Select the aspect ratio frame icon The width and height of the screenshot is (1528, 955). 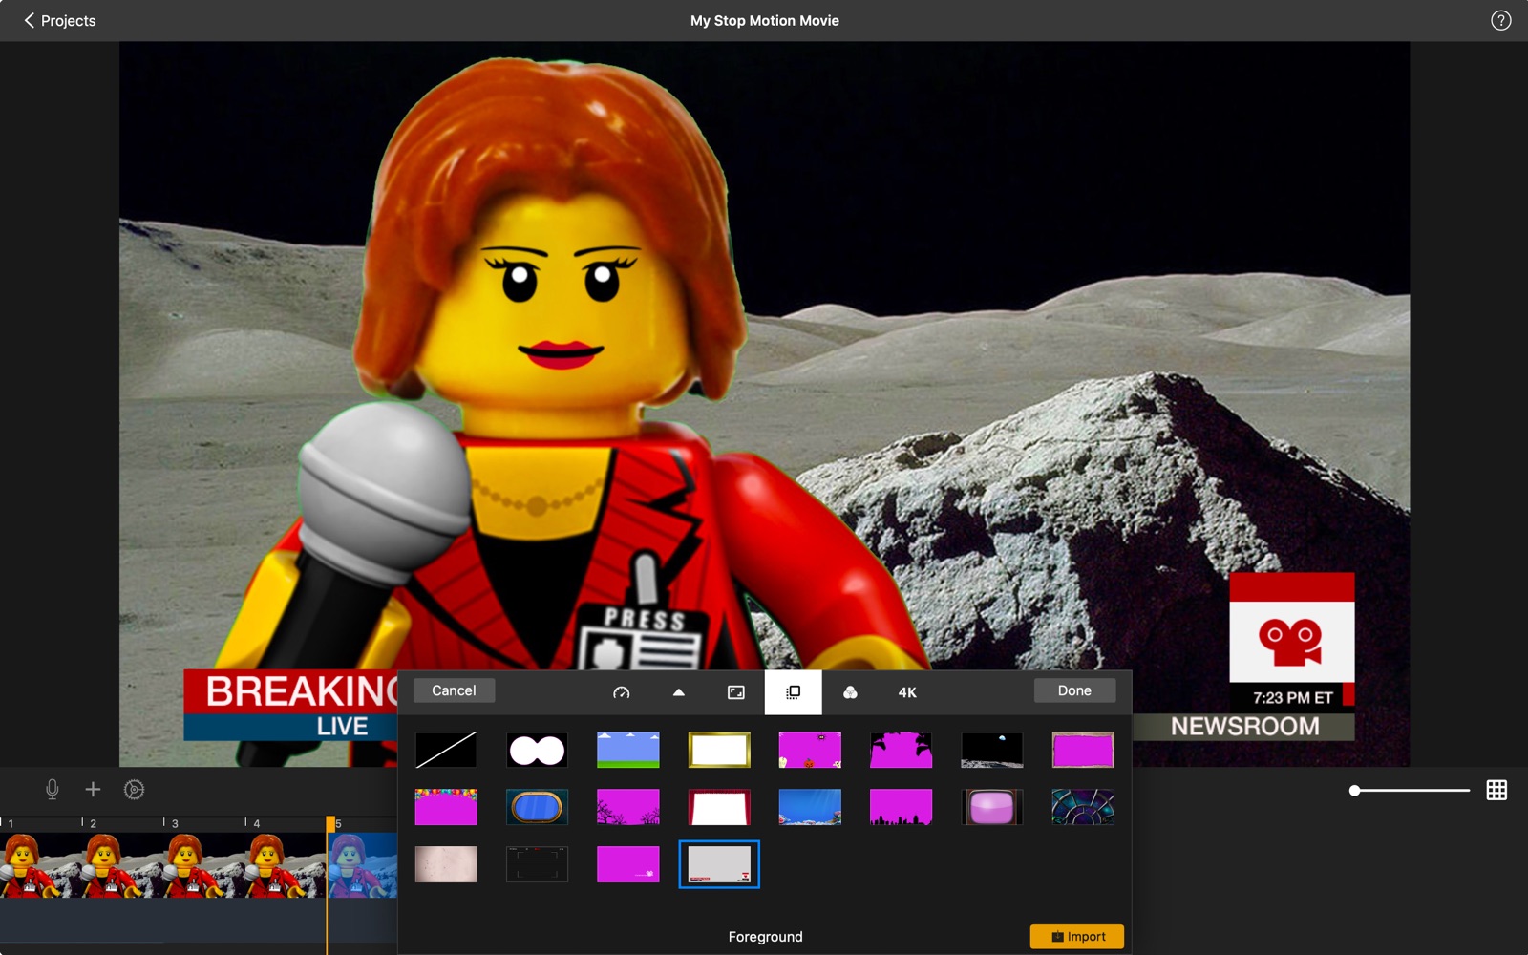pyautogui.click(x=736, y=692)
